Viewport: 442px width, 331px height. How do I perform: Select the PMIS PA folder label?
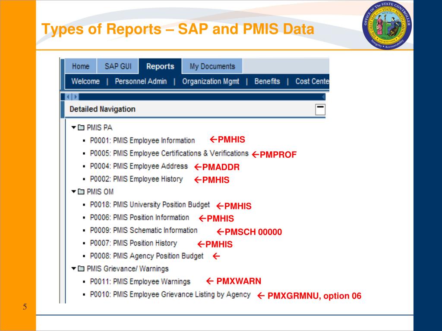point(100,128)
